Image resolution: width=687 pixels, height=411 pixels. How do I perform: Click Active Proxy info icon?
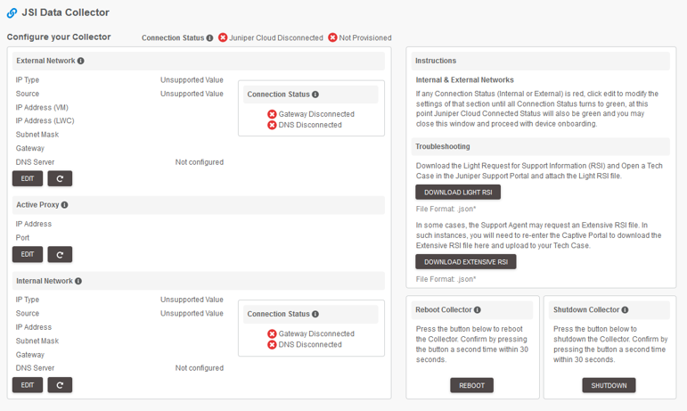pyautogui.click(x=64, y=205)
